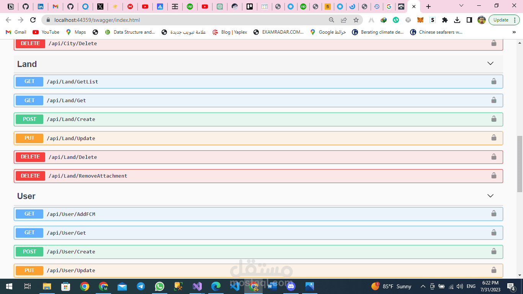The image size is (523, 294).
Task: Click the page vertical scrollbar thumb
Action: tap(520, 164)
